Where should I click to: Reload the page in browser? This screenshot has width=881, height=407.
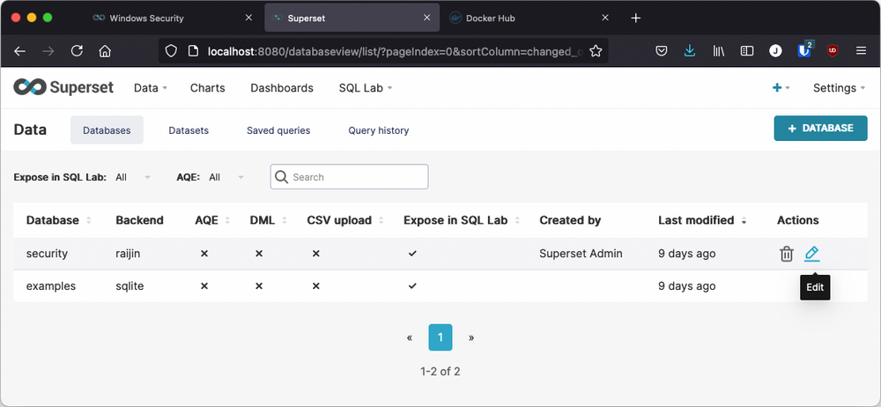point(77,51)
